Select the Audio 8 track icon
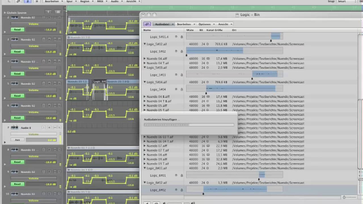 pyautogui.click(x=14, y=127)
